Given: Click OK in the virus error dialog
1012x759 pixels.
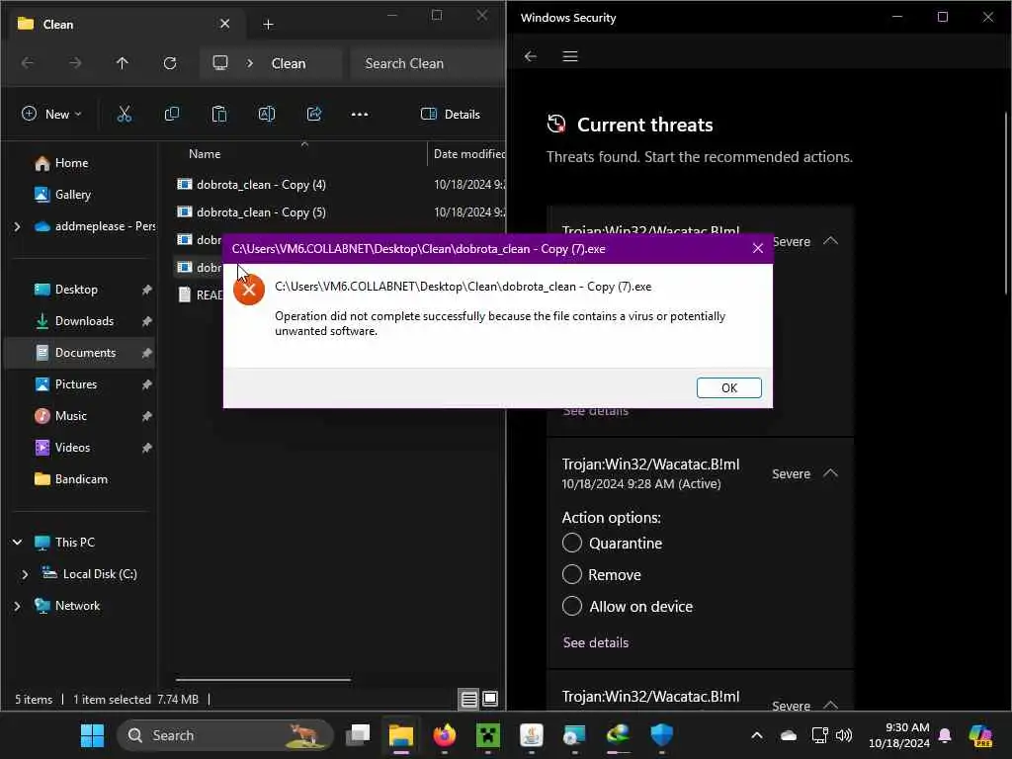Looking at the screenshot, I should click(728, 387).
